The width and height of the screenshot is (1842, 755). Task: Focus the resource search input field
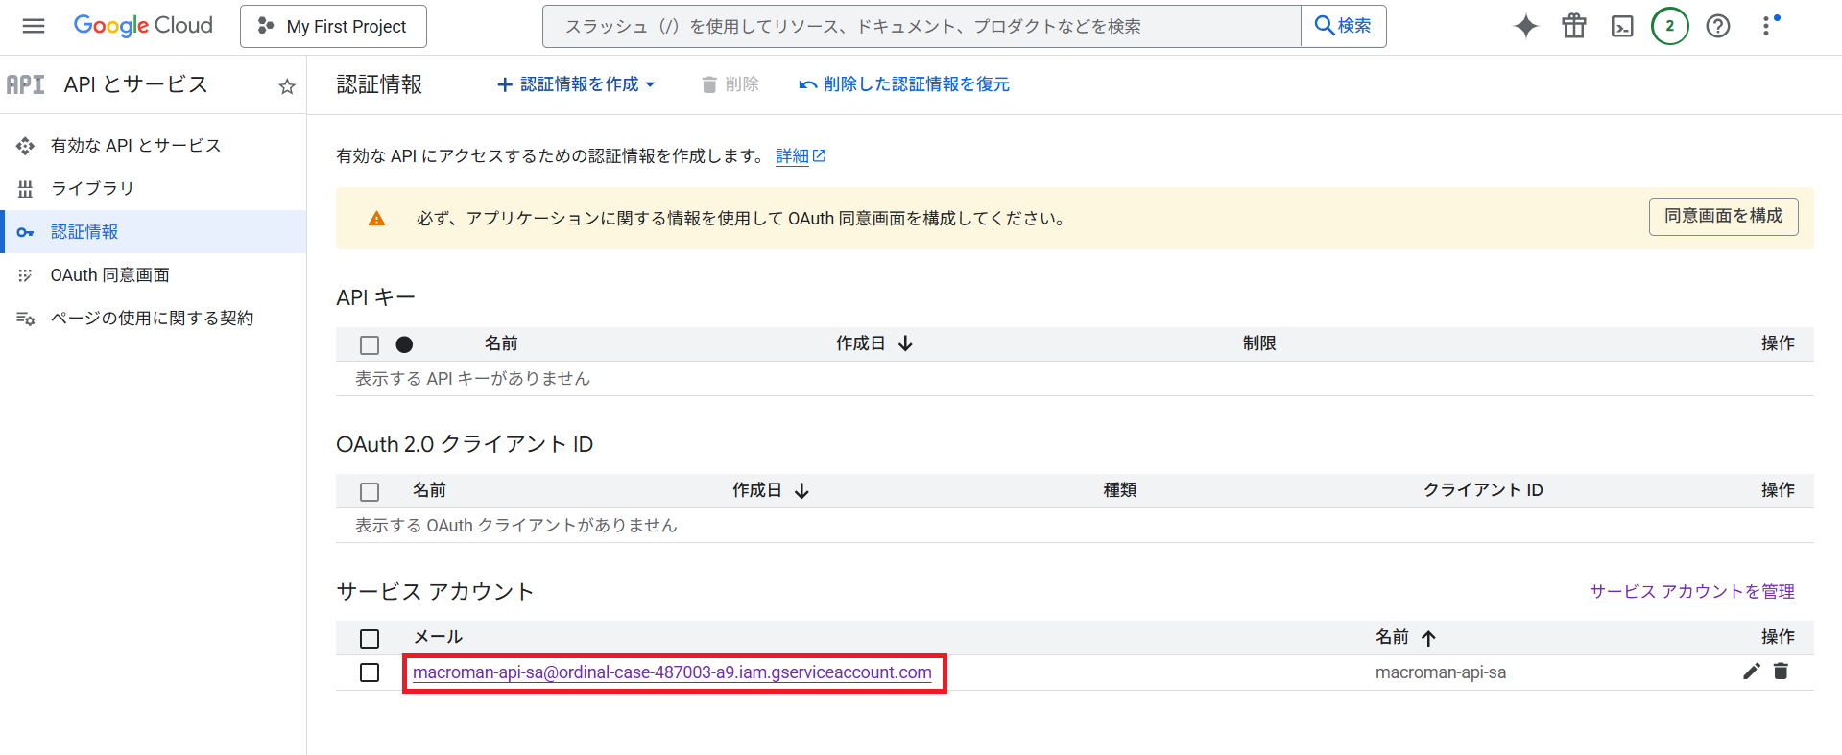point(921,26)
